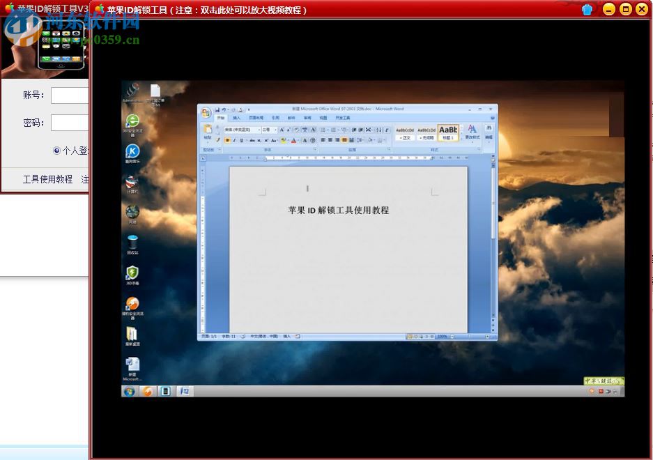
Task: Switch to the 开始 ribbon tab
Action: [x=221, y=118]
